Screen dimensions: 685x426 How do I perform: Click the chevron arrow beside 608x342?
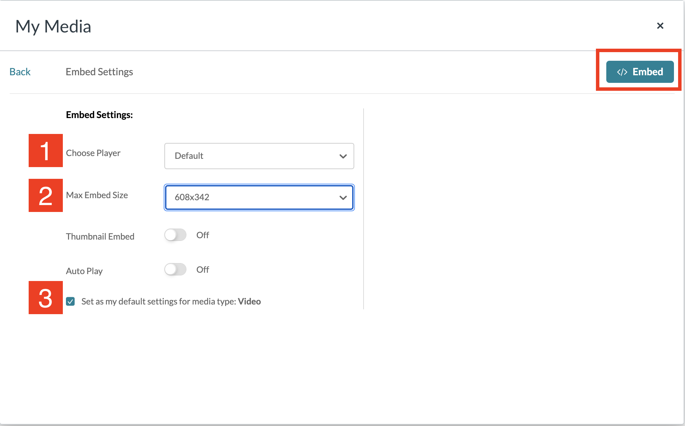pyautogui.click(x=343, y=198)
